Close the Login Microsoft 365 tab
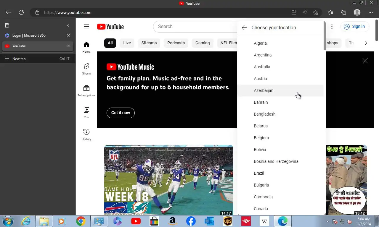Screen dimensions: 379x227 click(x=68, y=35)
